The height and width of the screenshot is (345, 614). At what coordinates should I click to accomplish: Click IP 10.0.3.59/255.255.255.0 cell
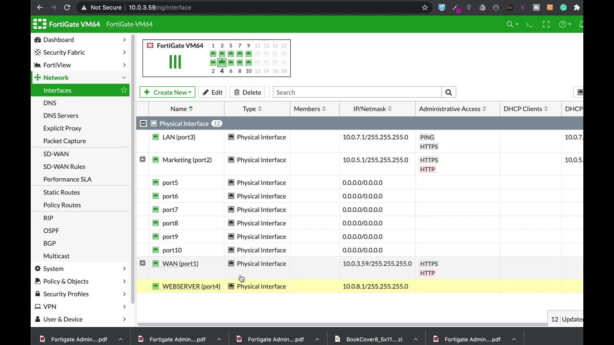(x=377, y=264)
